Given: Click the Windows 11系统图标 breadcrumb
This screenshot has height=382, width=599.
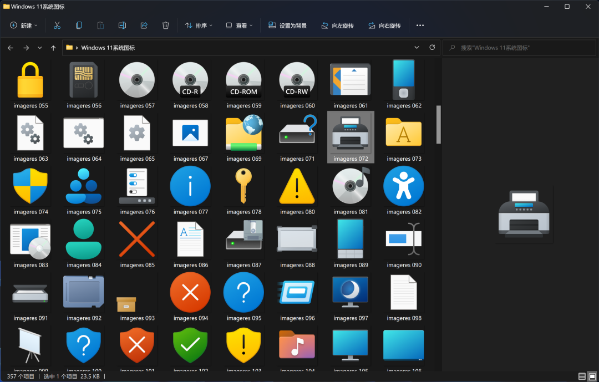Looking at the screenshot, I should coord(108,48).
